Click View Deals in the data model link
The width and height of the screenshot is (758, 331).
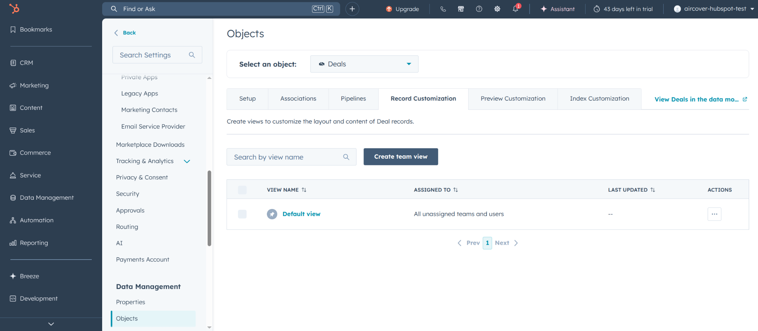click(701, 99)
